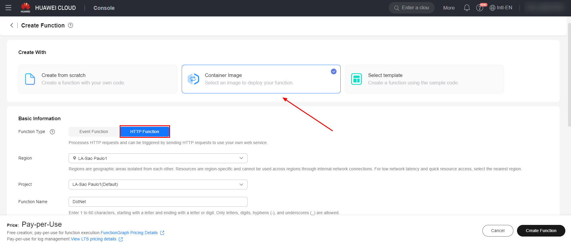The width and height of the screenshot is (571, 244).
Task: Select the Container Image card
Action: click(x=261, y=79)
